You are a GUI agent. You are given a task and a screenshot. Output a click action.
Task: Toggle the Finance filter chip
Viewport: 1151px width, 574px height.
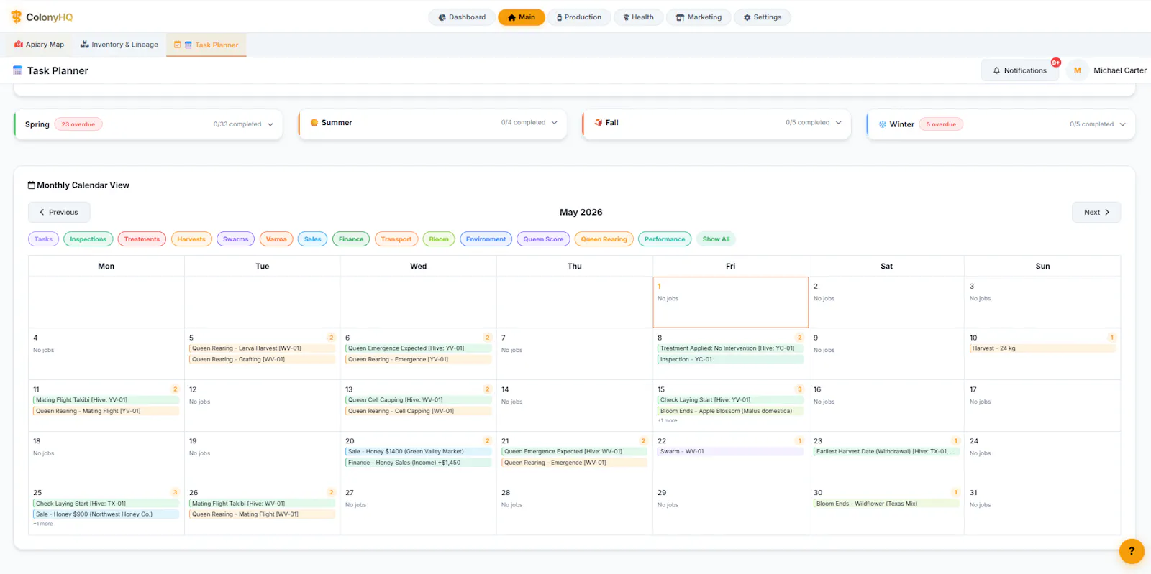pos(351,239)
